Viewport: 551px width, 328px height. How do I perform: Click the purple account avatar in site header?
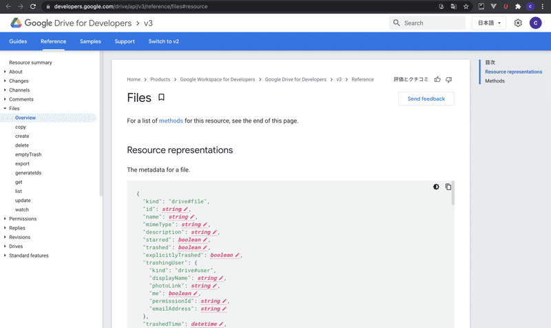(536, 23)
